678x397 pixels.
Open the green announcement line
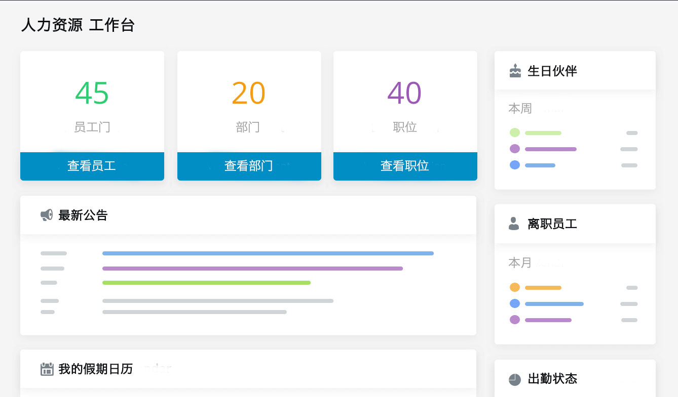pos(206,283)
